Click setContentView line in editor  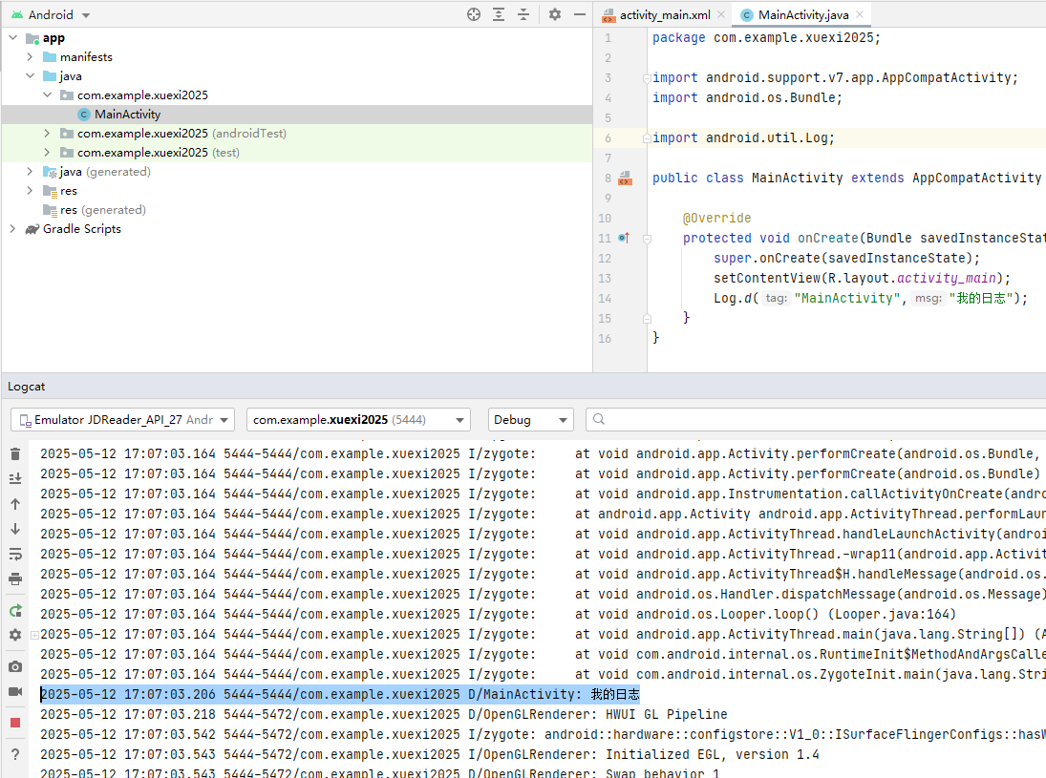point(862,278)
